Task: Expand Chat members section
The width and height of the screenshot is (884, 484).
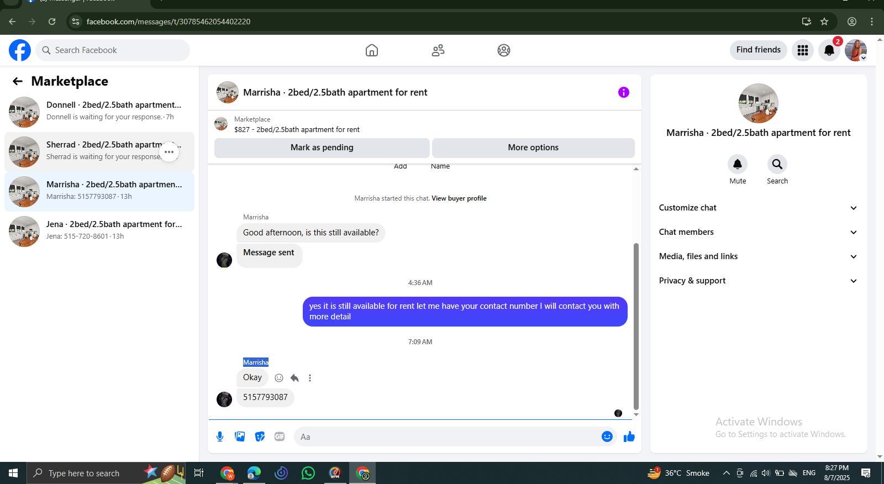Action: tap(758, 232)
